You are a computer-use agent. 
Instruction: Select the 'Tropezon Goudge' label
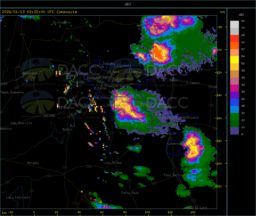coord(117,86)
